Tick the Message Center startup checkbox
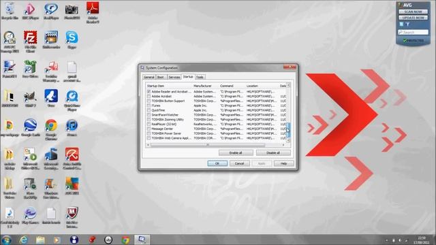436x245 pixels. pyautogui.click(x=149, y=129)
